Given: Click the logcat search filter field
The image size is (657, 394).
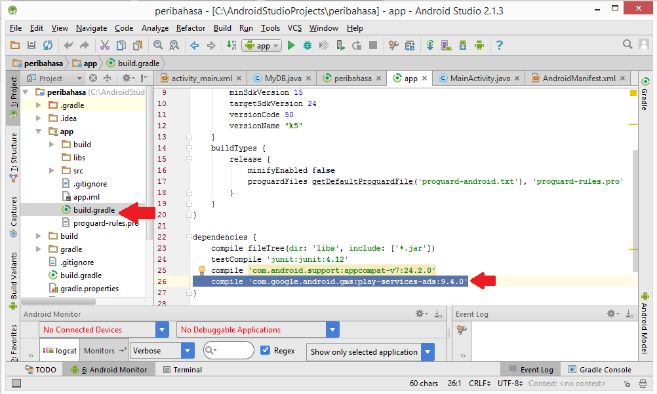Looking at the screenshot, I should (x=228, y=350).
